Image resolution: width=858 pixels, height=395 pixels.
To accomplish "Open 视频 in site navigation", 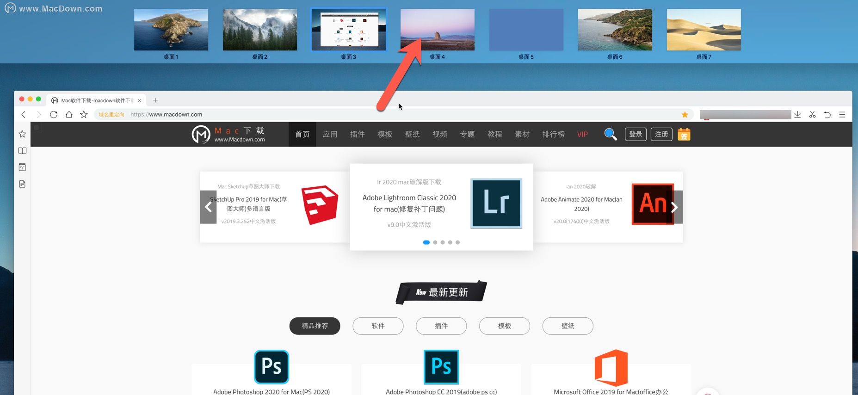I will 440,135.
